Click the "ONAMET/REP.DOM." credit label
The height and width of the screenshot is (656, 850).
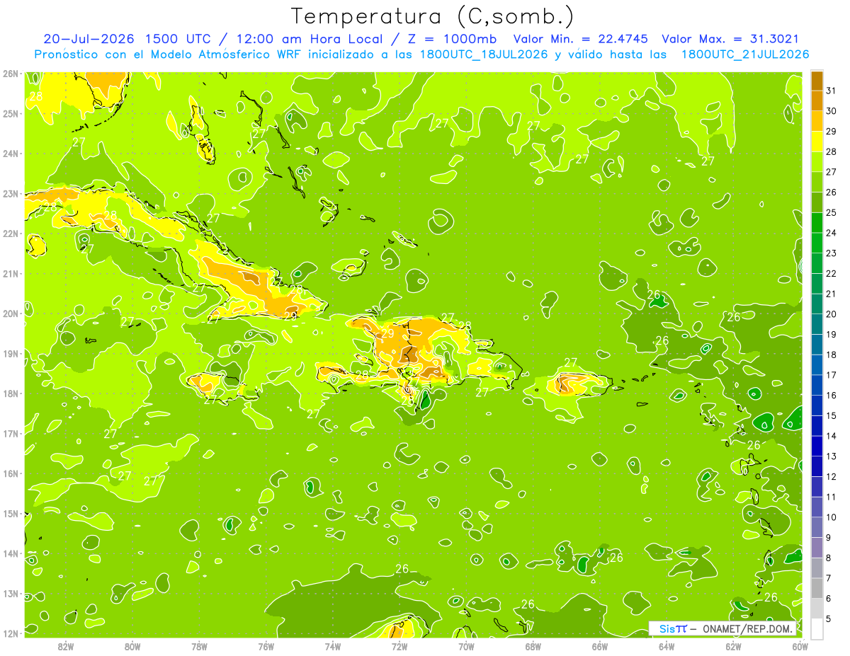pyautogui.click(x=748, y=628)
